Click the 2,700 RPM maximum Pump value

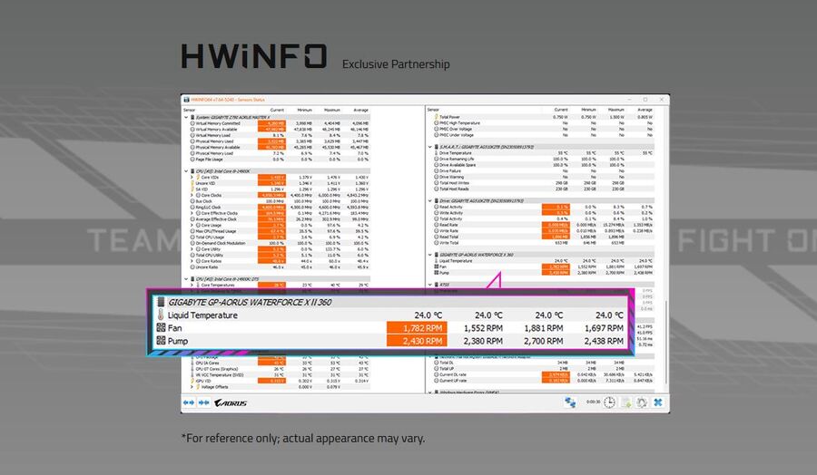[543, 341]
